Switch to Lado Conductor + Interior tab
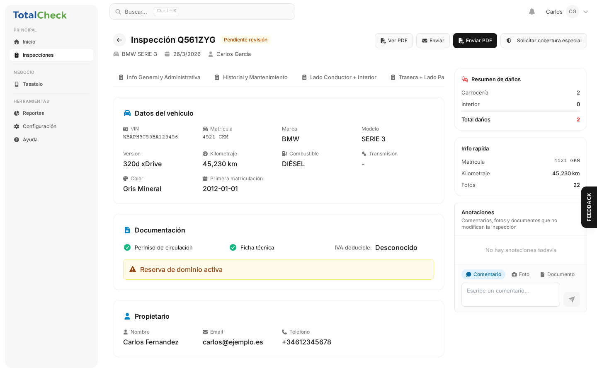This screenshot has height=373, width=597. (339, 78)
